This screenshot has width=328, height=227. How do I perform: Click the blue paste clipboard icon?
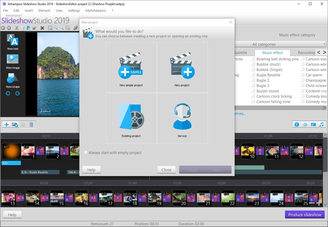(x=28, y=28)
